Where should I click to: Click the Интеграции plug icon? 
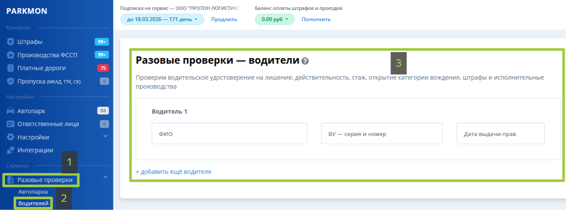pos(11,150)
